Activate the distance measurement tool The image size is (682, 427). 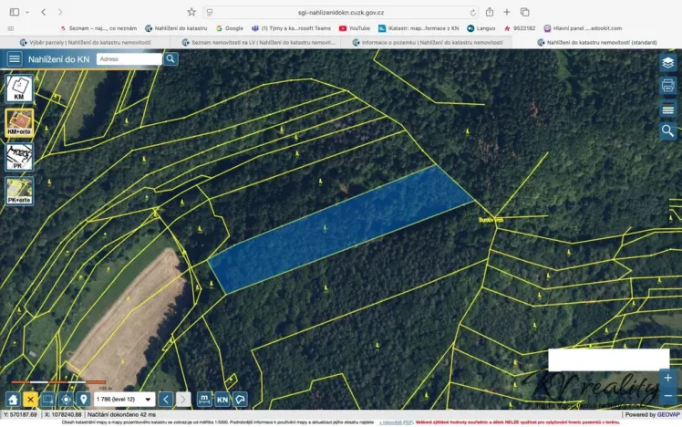tap(204, 399)
